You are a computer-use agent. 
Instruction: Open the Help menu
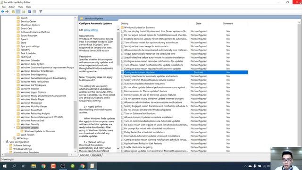(28, 7)
